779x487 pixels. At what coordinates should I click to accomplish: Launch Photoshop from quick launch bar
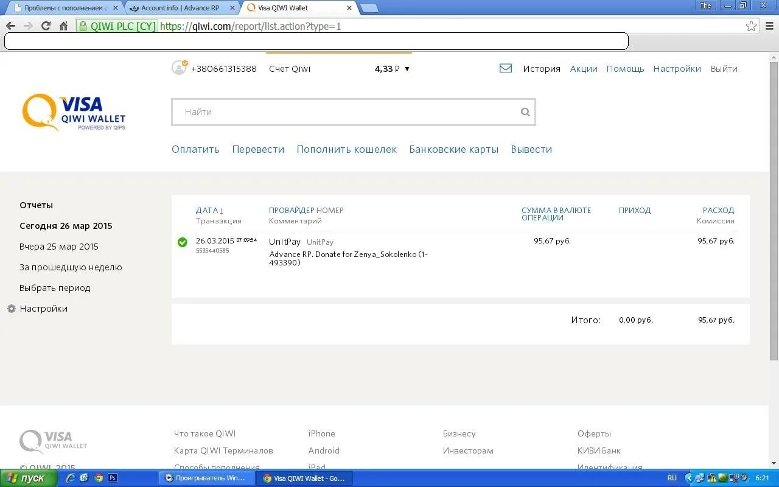pyautogui.click(x=113, y=478)
